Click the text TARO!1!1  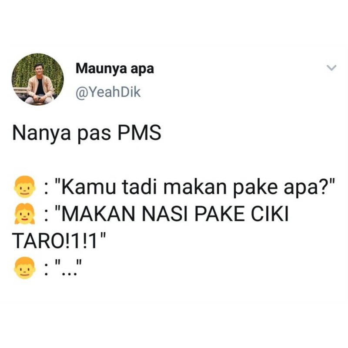point(55,241)
